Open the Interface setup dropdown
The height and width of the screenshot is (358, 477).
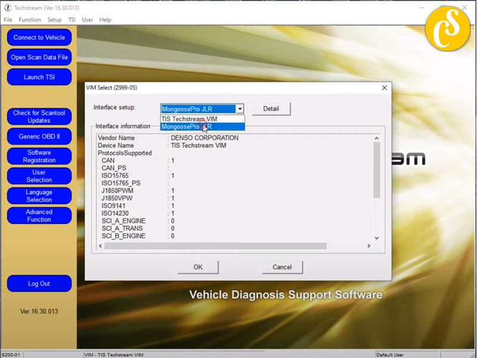point(240,109)
